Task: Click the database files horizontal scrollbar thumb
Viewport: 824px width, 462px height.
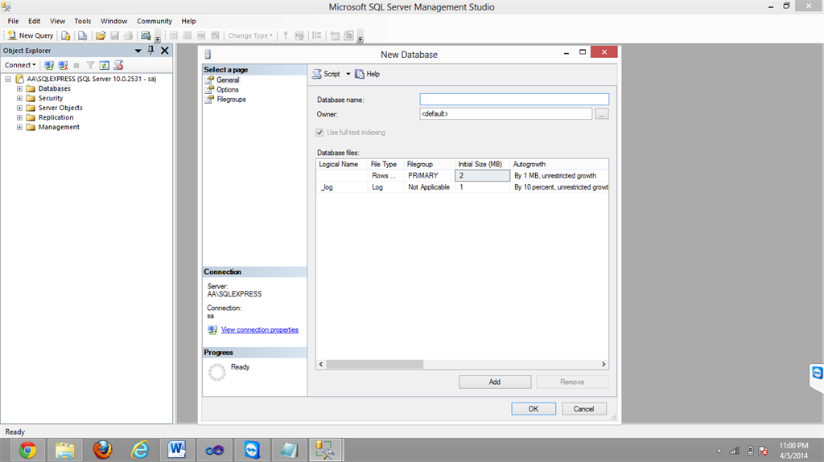Action: click(375, 364)
